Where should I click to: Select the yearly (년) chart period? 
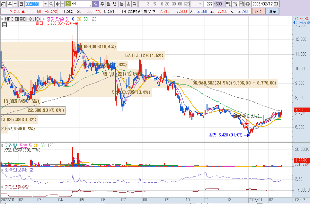pos(115,4)
